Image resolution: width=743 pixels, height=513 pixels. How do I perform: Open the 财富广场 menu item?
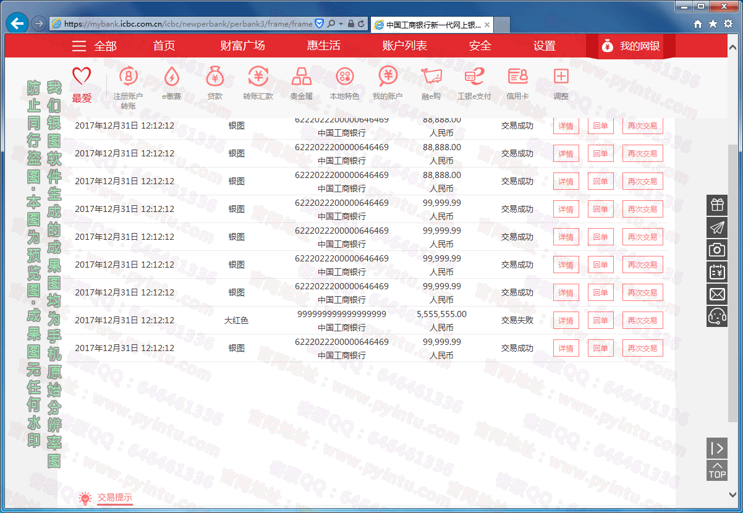242,46
